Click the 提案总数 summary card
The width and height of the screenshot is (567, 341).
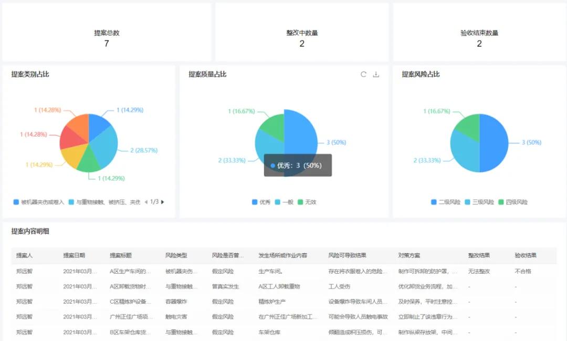pyautogui.click(x=107, y=33)
